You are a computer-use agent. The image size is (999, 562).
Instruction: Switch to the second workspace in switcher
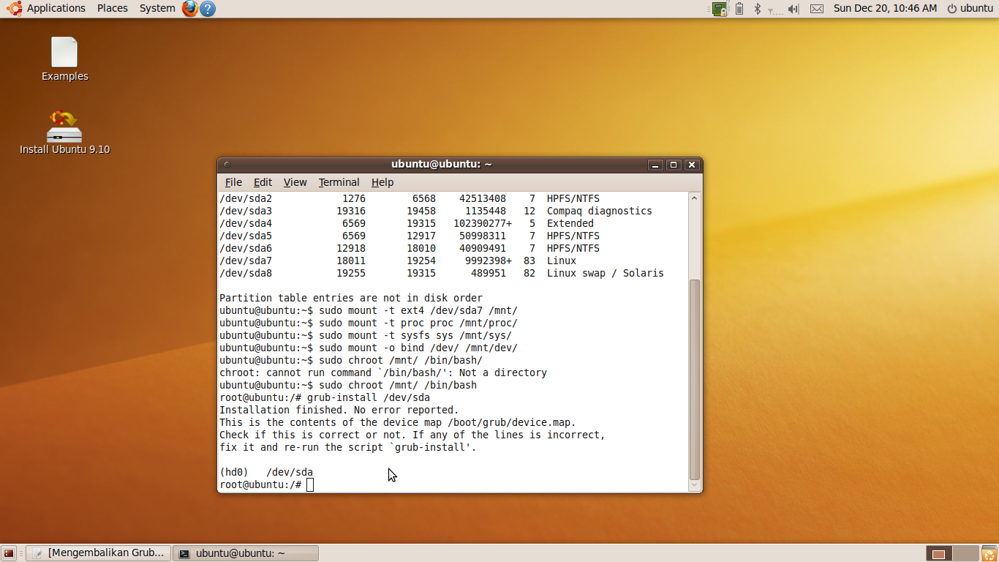(965, 553)
